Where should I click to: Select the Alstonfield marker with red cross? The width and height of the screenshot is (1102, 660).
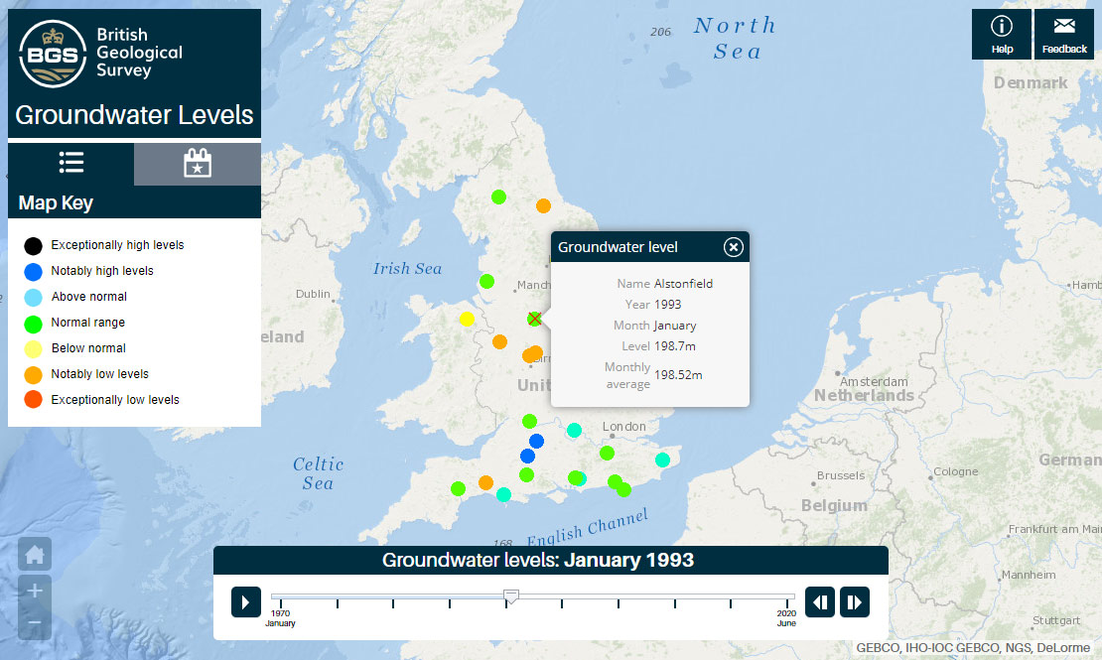(534, 319)
